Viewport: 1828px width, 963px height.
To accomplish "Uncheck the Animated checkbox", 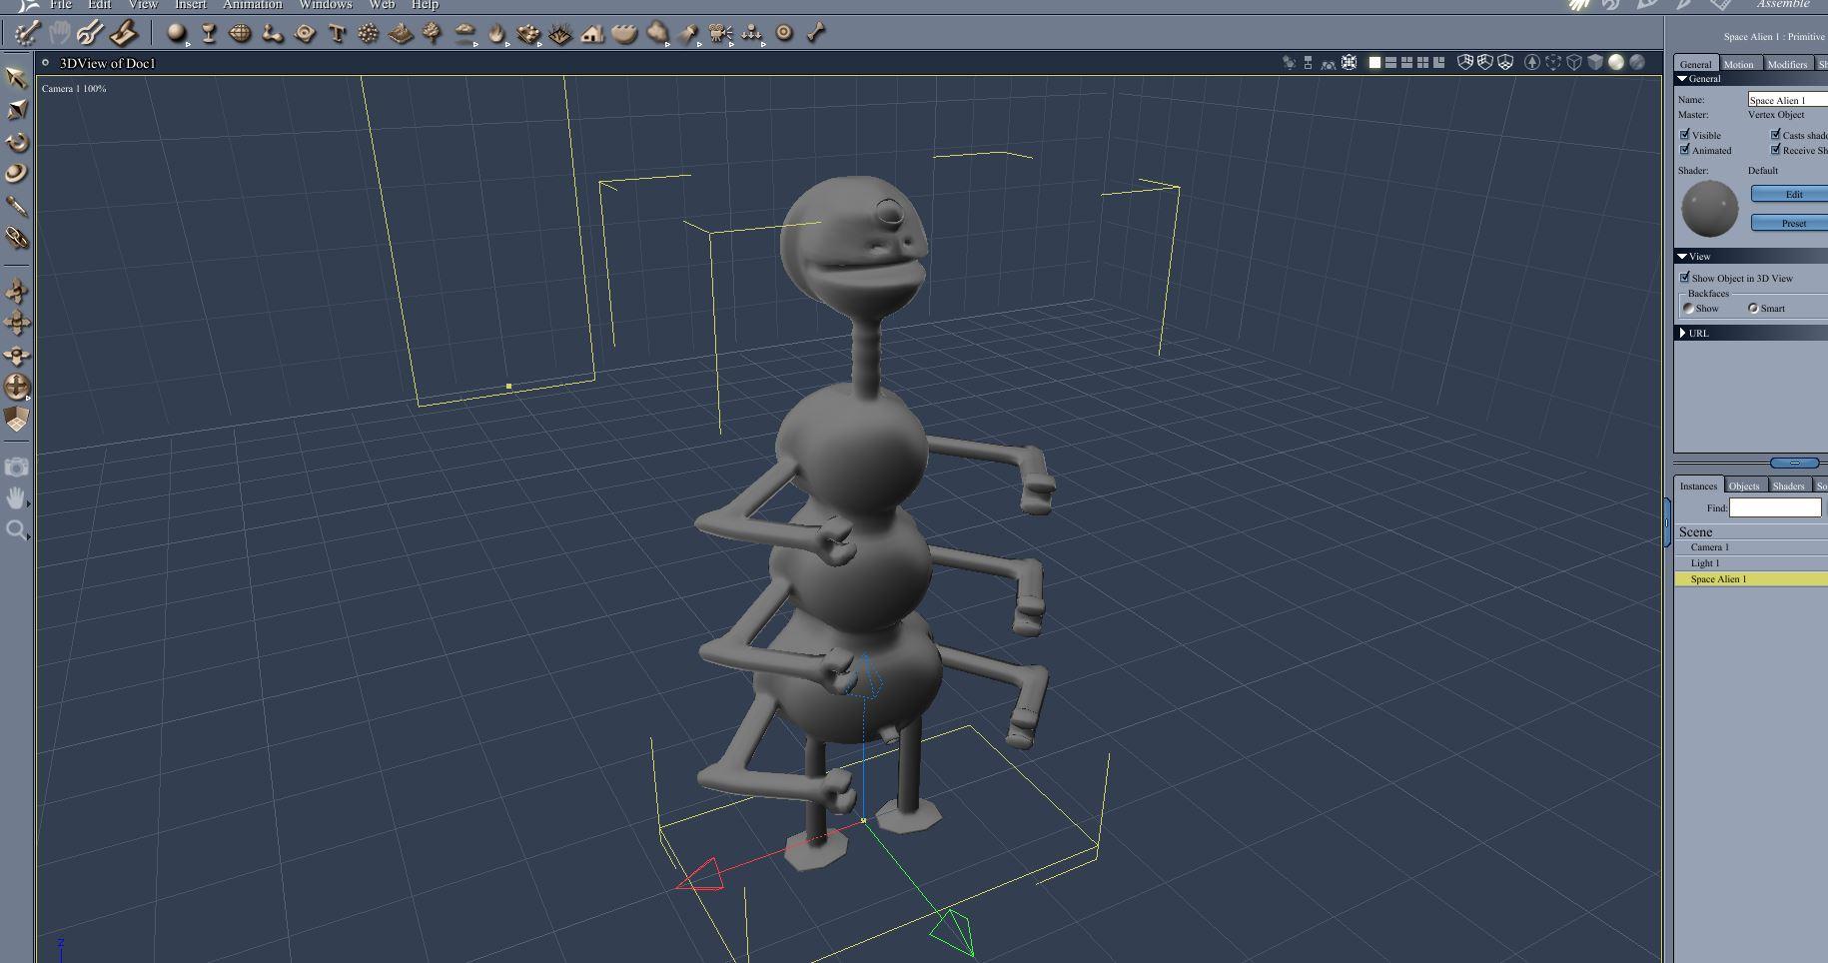I will [1685, 149].
